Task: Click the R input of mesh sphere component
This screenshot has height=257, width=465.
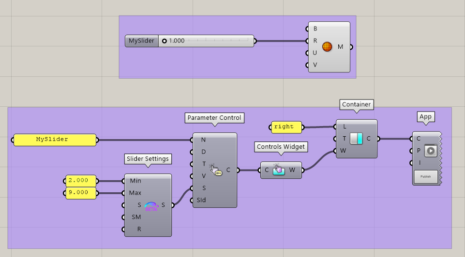Action: coord(315,41)
